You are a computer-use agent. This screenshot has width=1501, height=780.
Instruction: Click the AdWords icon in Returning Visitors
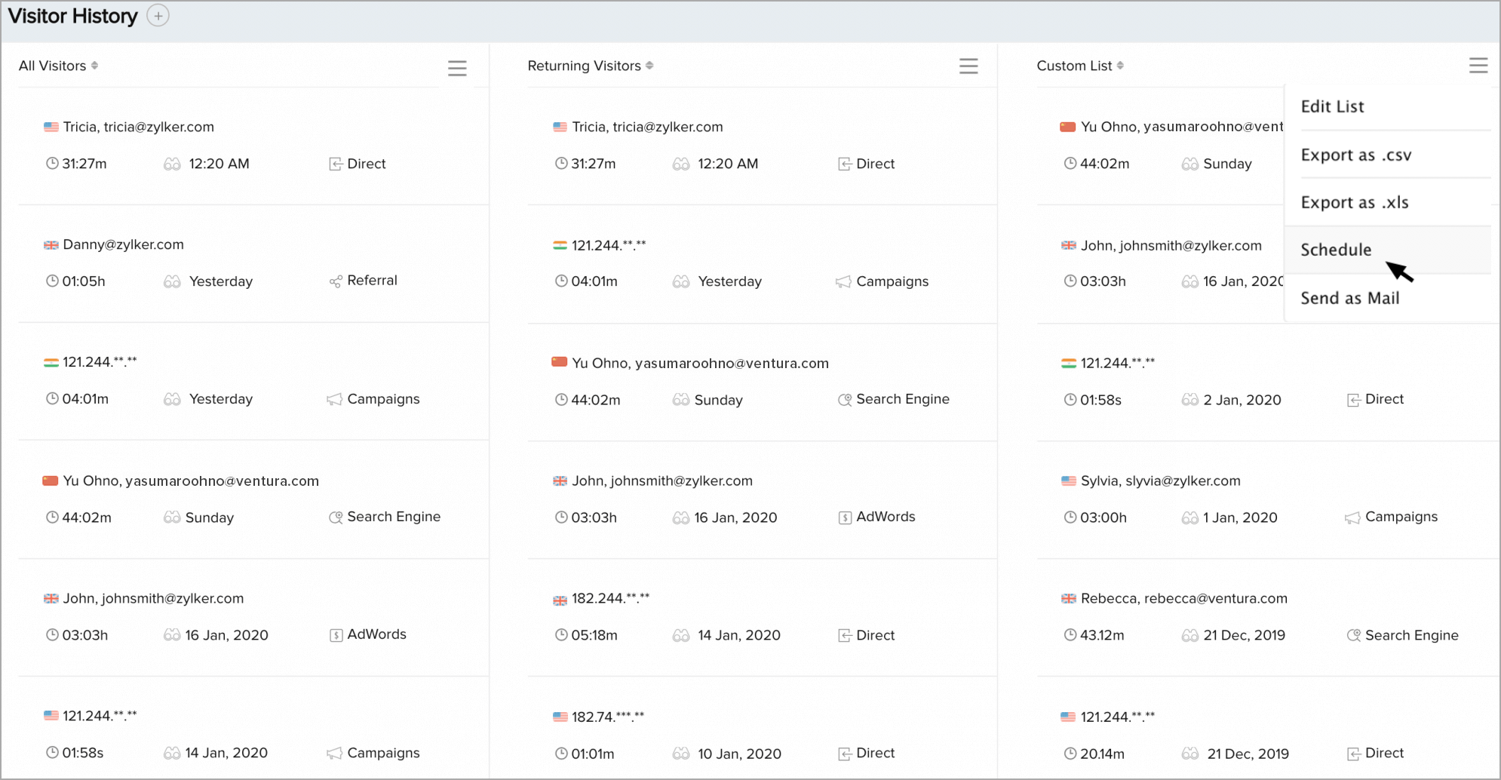click(845, 517)
